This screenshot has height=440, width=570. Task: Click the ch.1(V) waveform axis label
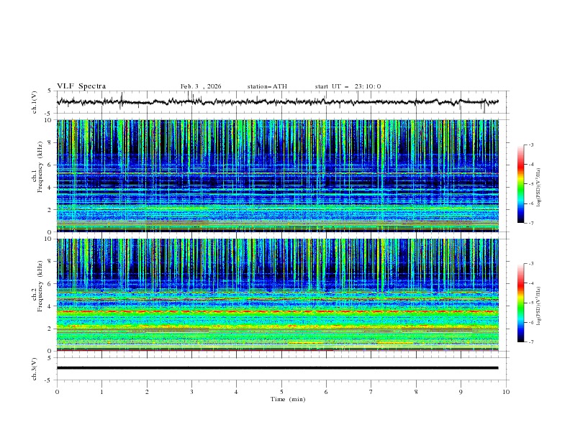(x=34, y=102)
